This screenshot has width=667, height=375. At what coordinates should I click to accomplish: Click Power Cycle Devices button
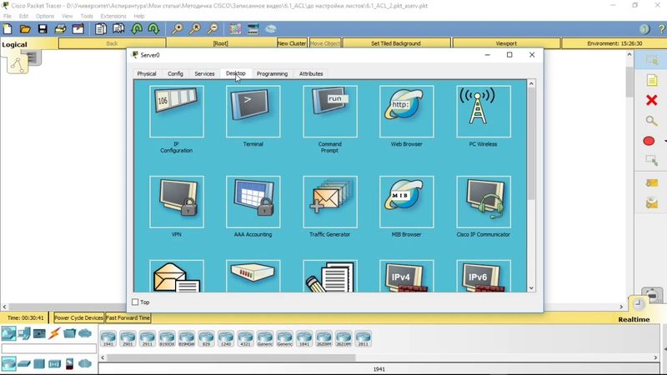tap(78, 317)
